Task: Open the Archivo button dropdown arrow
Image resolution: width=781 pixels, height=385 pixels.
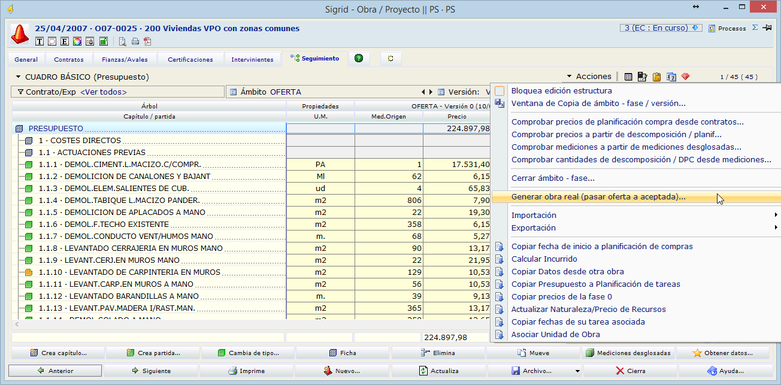Action: point(577,371)
